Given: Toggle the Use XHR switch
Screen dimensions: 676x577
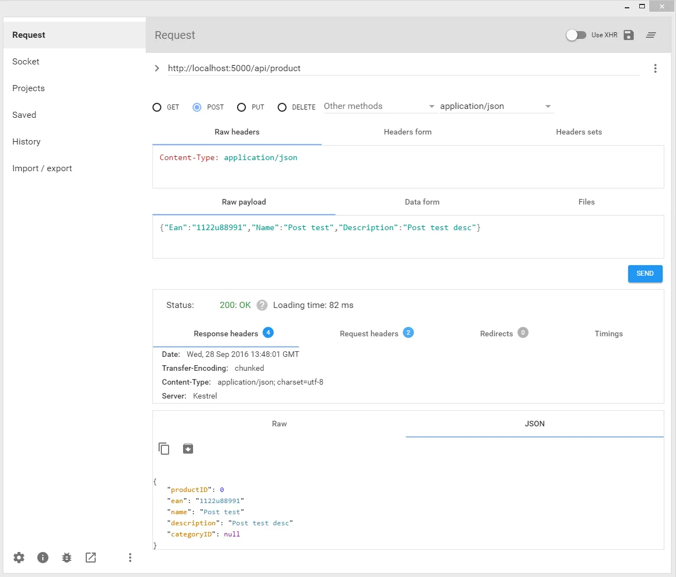Looking at the screenshot, I should (x=576, y=35).
